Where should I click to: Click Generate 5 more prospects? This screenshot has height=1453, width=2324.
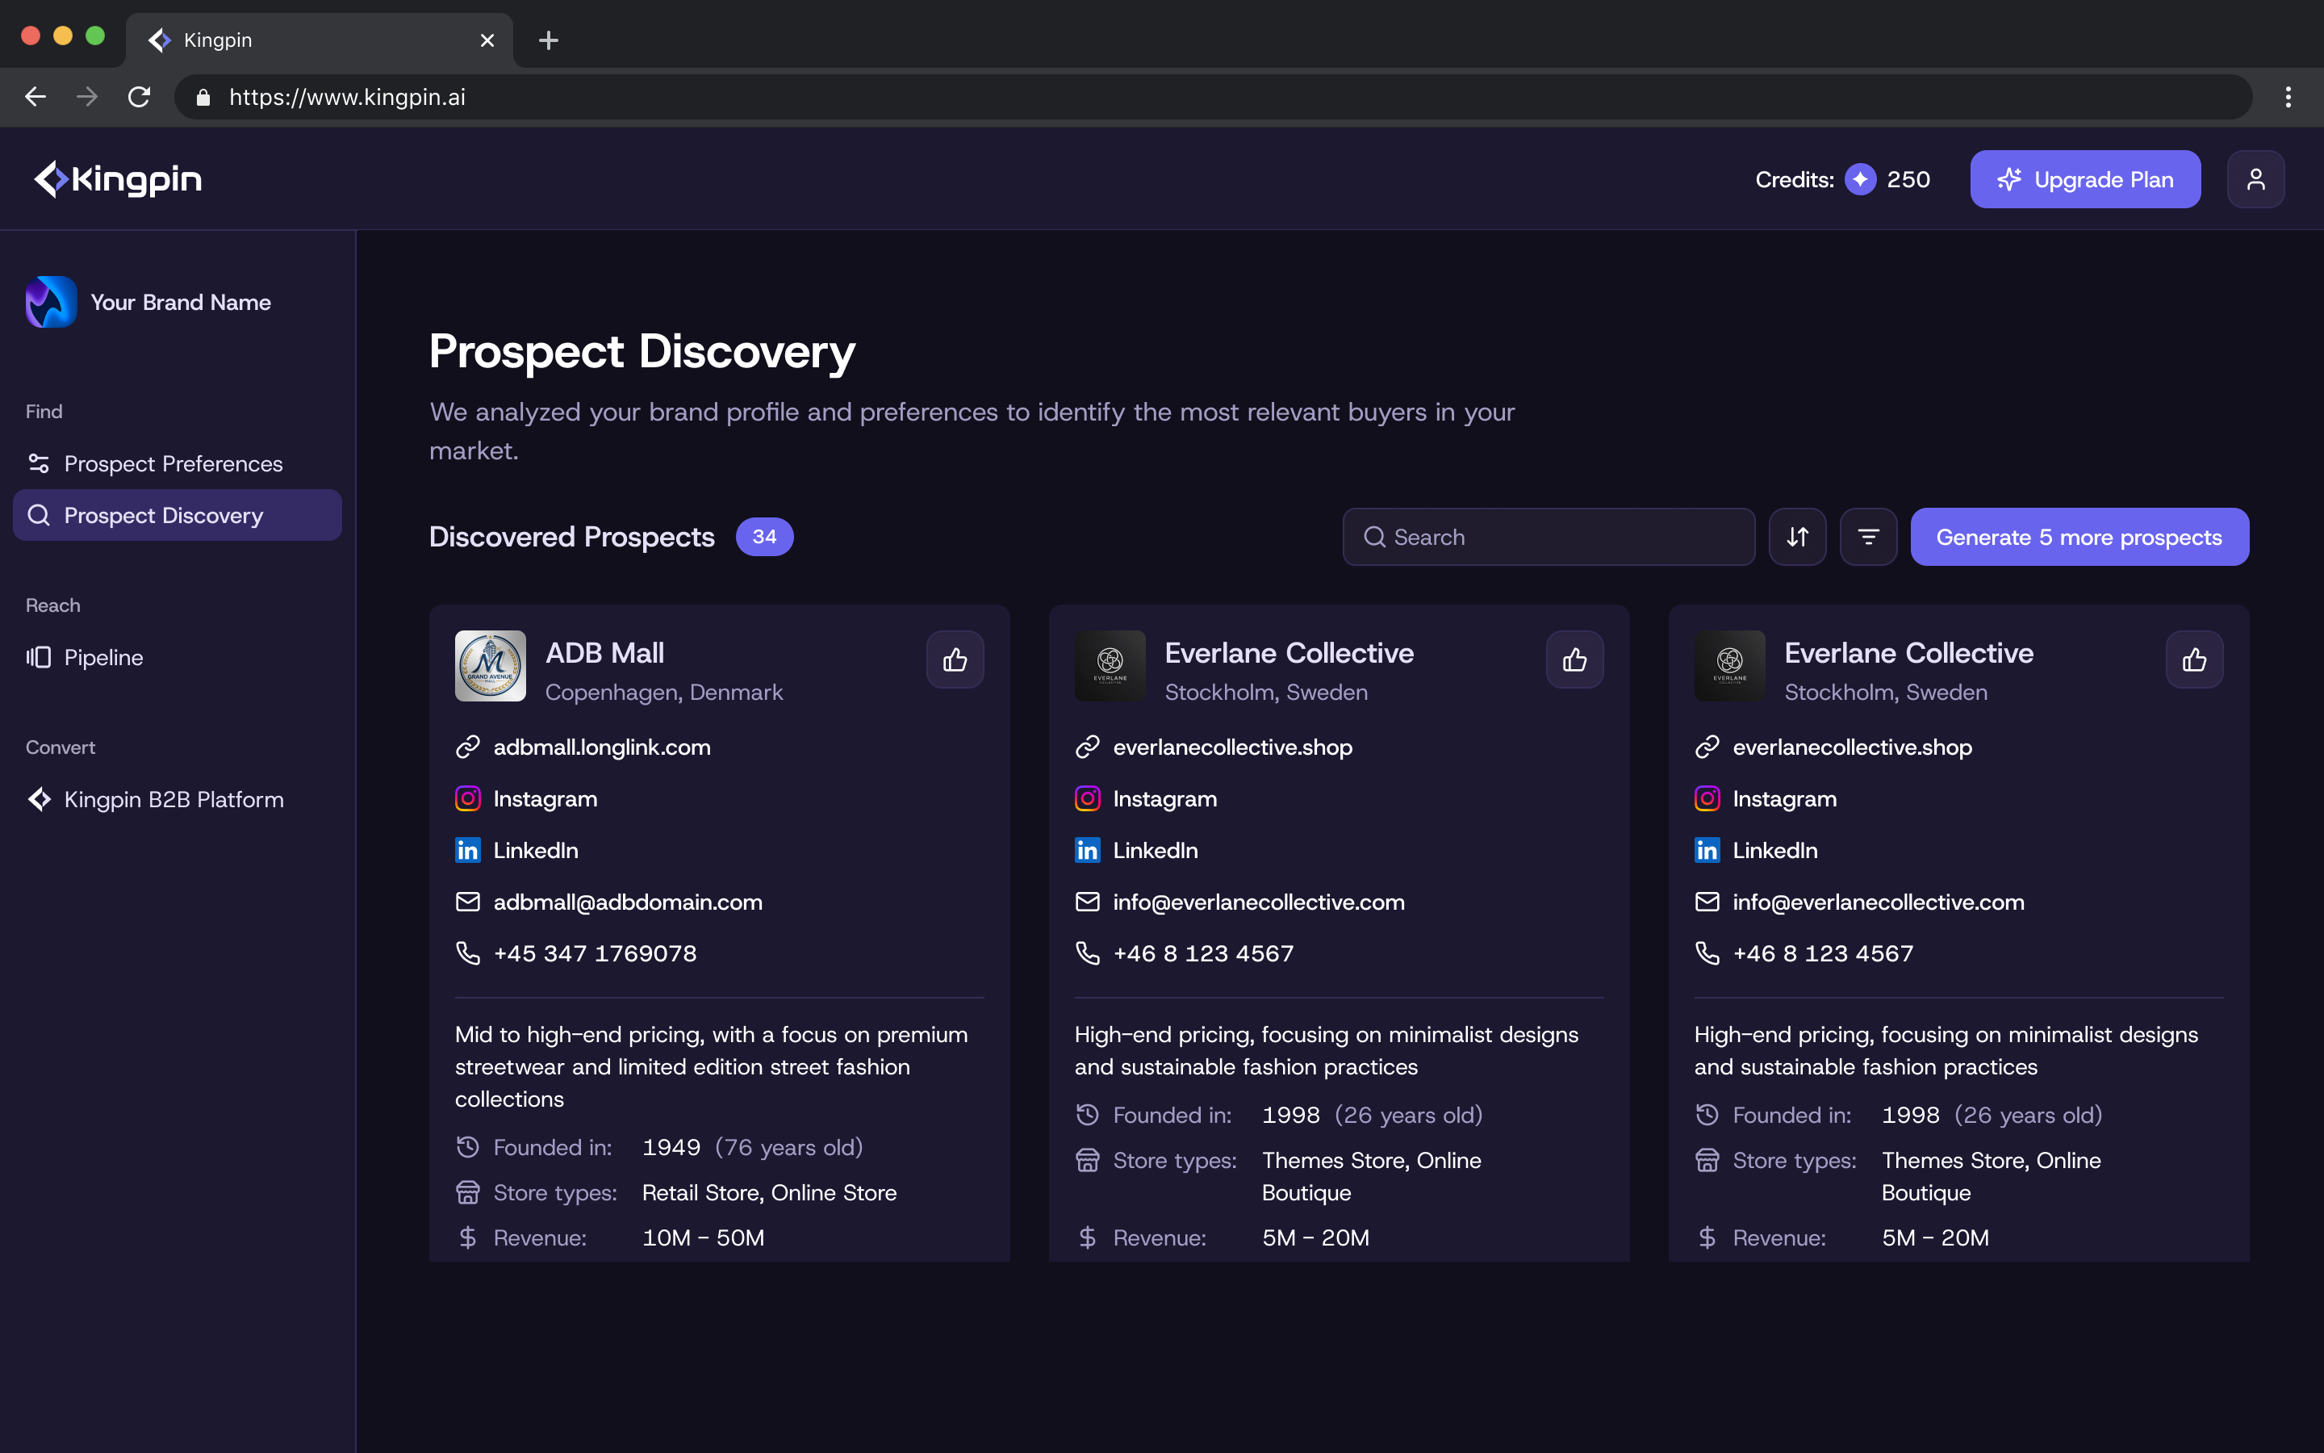[2079, 536]
